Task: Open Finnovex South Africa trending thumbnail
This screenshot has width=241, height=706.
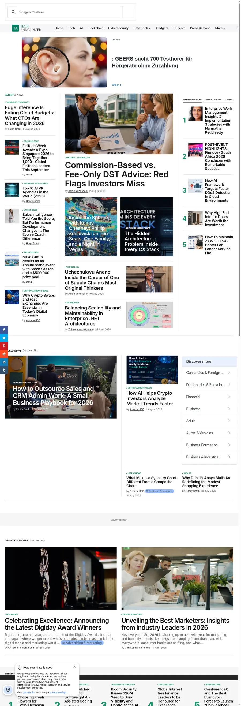Action: point(195,150)
